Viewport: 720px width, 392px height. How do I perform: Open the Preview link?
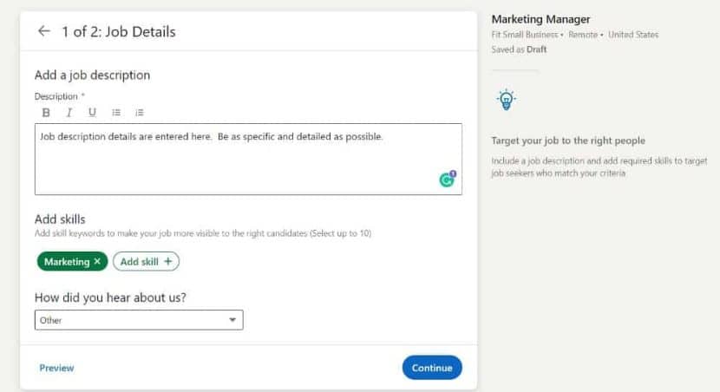(x=56, y=368)
